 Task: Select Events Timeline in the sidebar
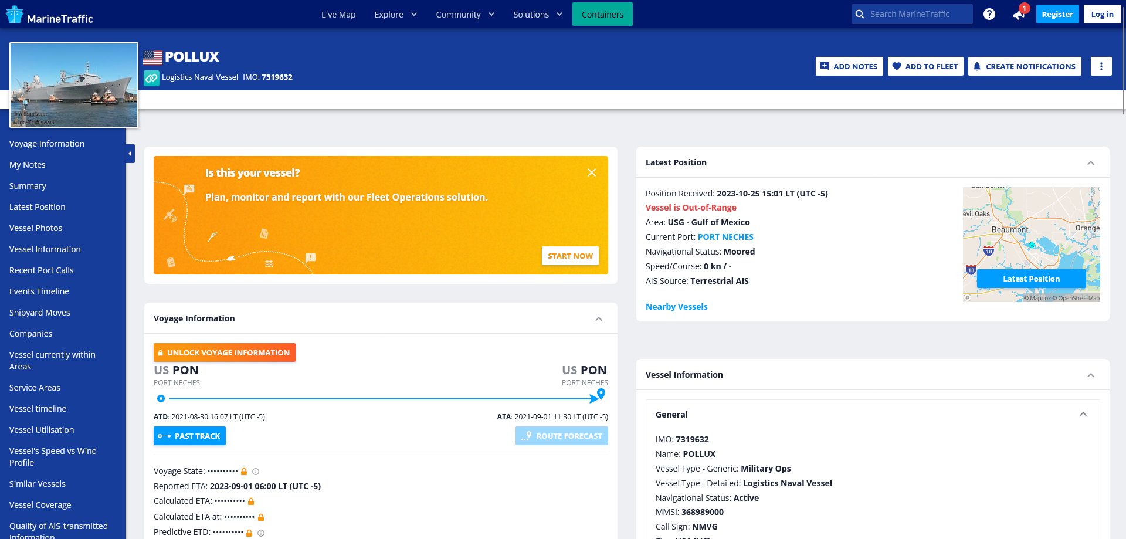coord(39,291)
